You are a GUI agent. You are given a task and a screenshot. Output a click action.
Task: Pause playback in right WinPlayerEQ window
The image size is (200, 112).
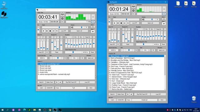(118, 23)
